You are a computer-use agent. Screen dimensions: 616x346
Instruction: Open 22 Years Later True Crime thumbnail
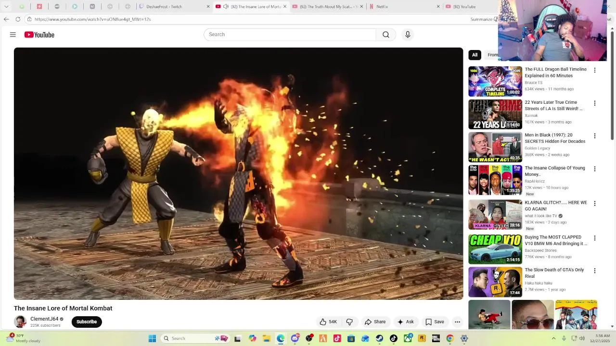tap(495, 114)
